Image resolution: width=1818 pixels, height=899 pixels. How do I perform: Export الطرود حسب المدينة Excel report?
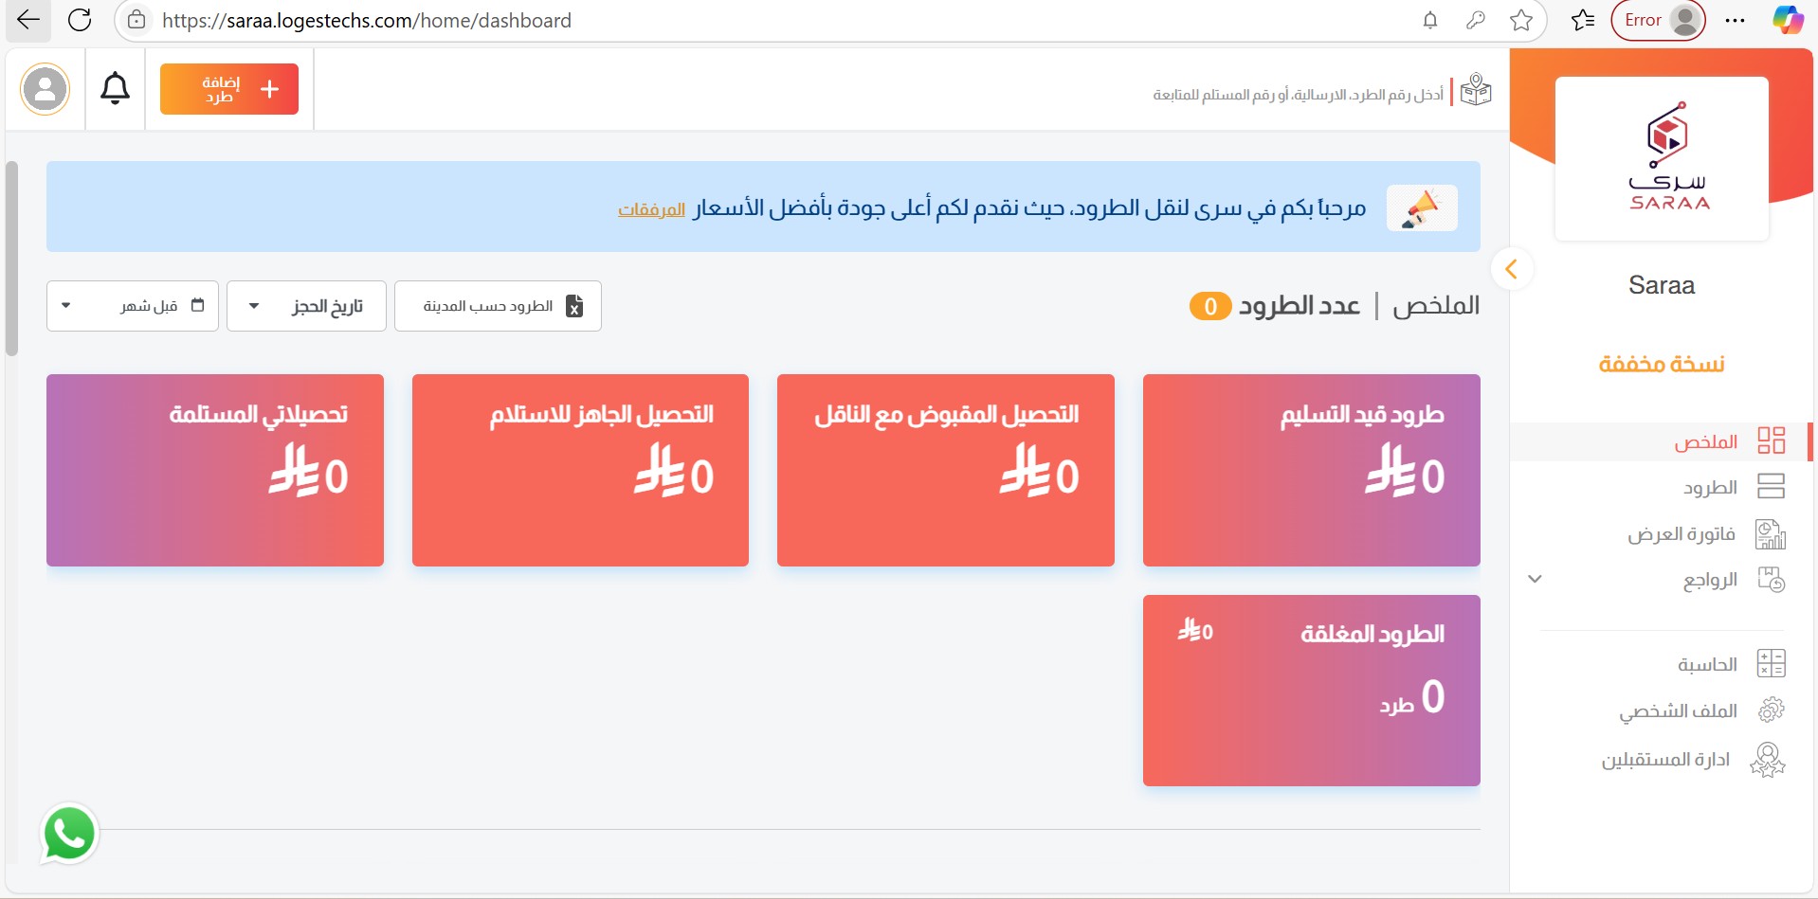pyautogui.click(x=498, y=306)
